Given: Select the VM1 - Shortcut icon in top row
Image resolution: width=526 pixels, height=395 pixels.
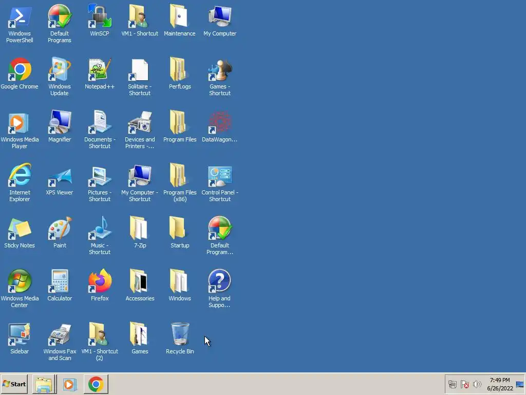Looking at the screenshot, I should [x=140, y=16].
